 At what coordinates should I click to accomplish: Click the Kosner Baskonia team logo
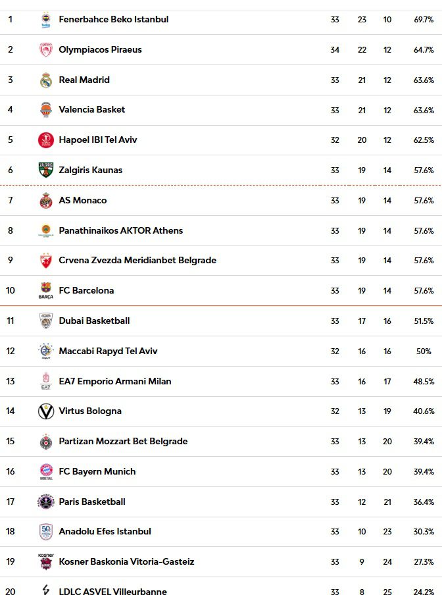point(46,561)
